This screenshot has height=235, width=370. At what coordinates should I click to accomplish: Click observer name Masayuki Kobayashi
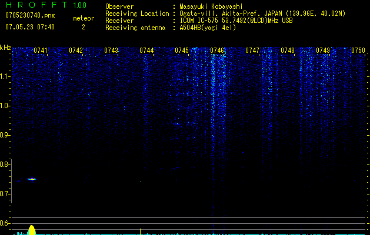[x=211, y=6]
